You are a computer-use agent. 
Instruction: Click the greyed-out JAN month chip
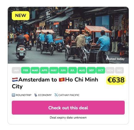(16, 70)
